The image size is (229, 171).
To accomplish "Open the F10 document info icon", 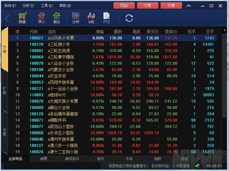I will click(107, 18).
